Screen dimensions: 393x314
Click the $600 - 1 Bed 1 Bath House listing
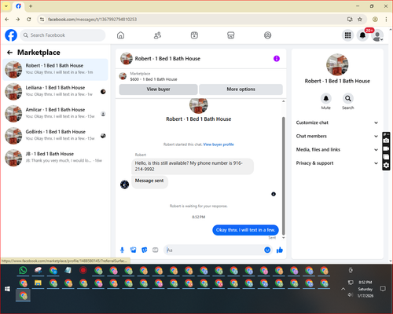(x=153, y=79)
